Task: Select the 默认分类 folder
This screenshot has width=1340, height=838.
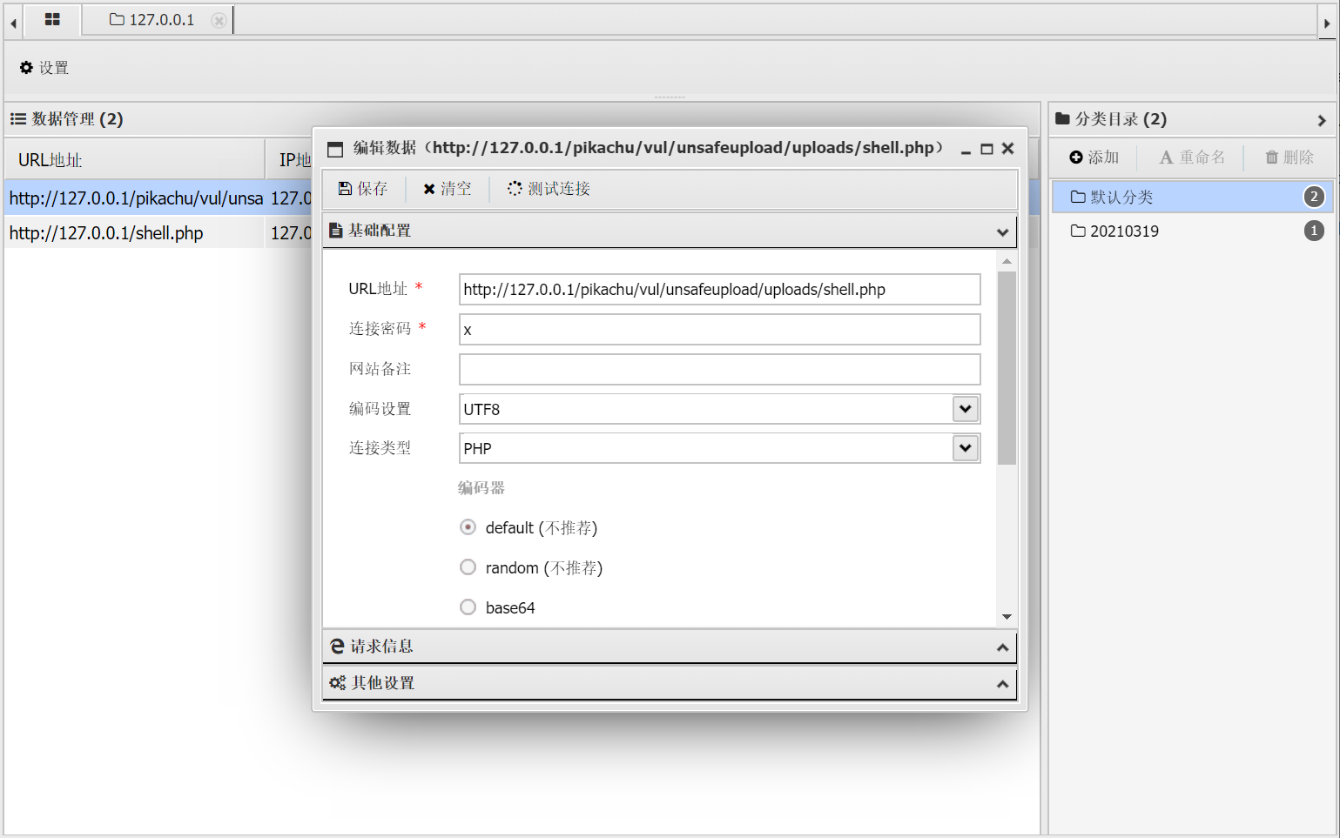Action: click(x=1192, y=197)
